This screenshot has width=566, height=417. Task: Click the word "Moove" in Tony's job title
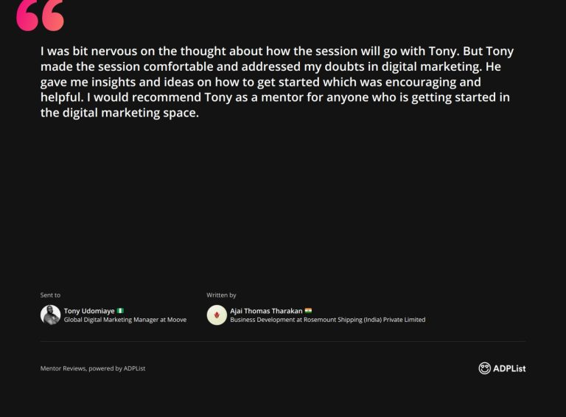[177, 320]
